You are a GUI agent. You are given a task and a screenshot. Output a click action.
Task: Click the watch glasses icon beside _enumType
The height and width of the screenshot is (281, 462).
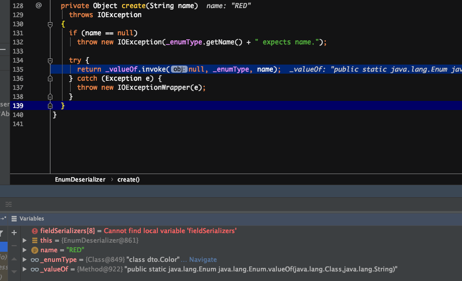coord(35,260)
